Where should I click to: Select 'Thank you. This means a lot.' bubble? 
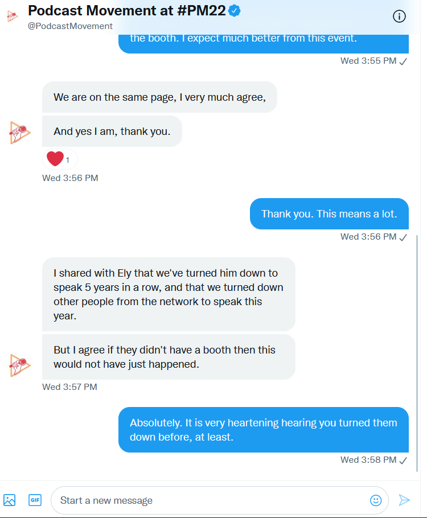click(329, 214)
